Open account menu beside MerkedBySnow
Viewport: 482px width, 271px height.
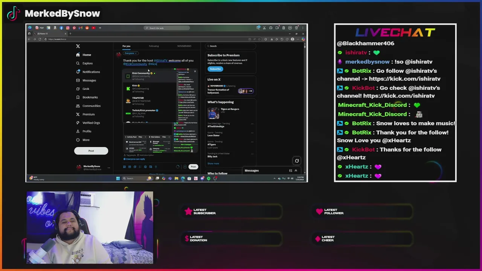108,167
